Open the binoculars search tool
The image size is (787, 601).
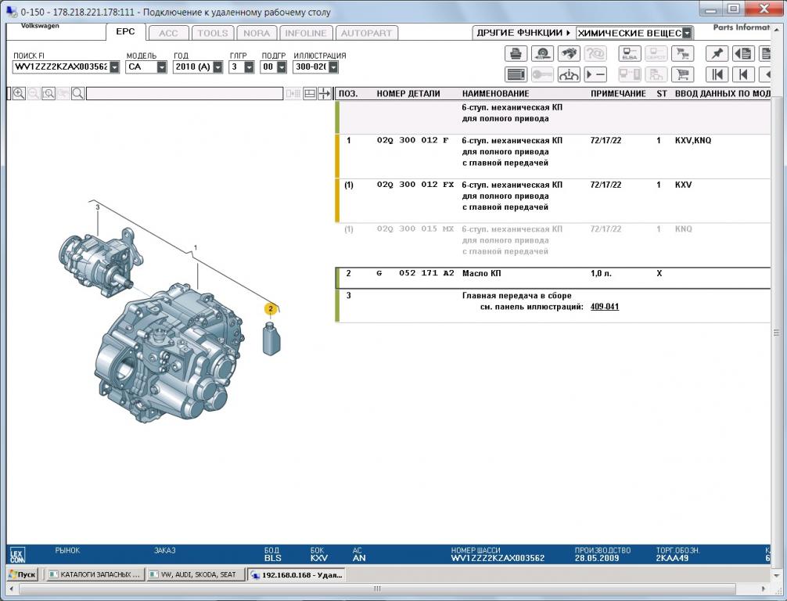pyautogui.click(x=569, y=53)
